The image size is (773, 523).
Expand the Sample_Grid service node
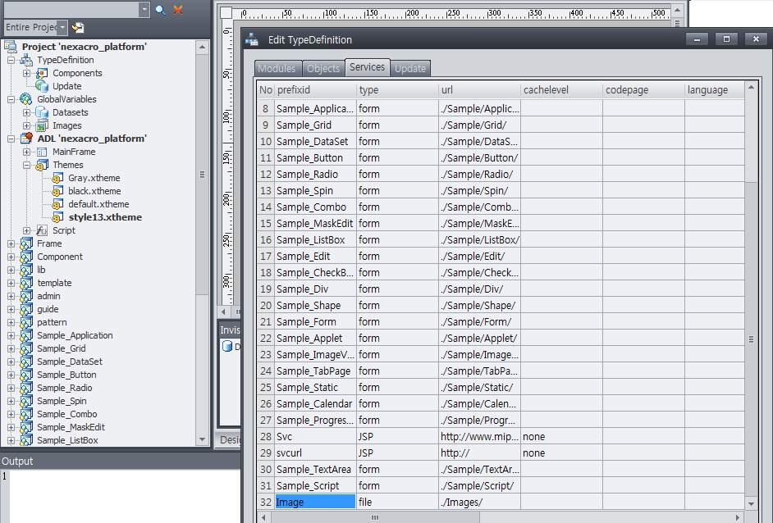[x=11, y=348]
